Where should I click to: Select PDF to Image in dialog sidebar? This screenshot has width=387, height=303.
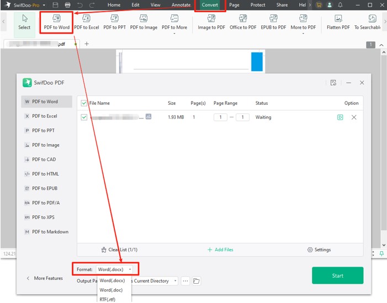click(46, 145)
